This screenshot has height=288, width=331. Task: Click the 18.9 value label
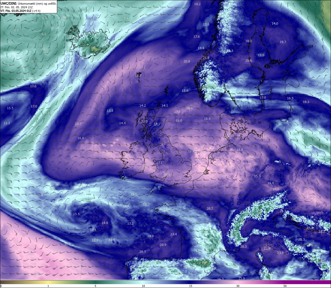[207, 119]
